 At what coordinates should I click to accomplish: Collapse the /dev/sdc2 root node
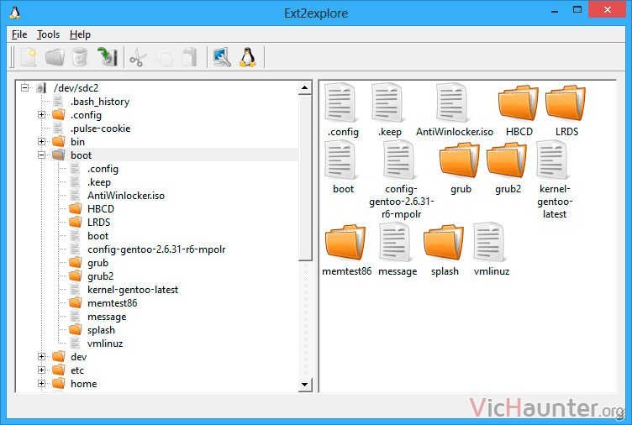(x=25, y=87)
